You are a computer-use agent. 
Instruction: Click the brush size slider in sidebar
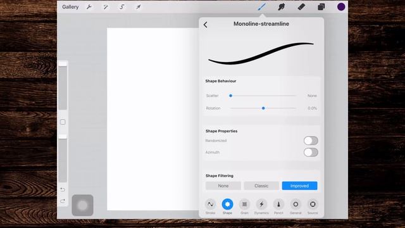pyautogui.click(x=63, y=85)
